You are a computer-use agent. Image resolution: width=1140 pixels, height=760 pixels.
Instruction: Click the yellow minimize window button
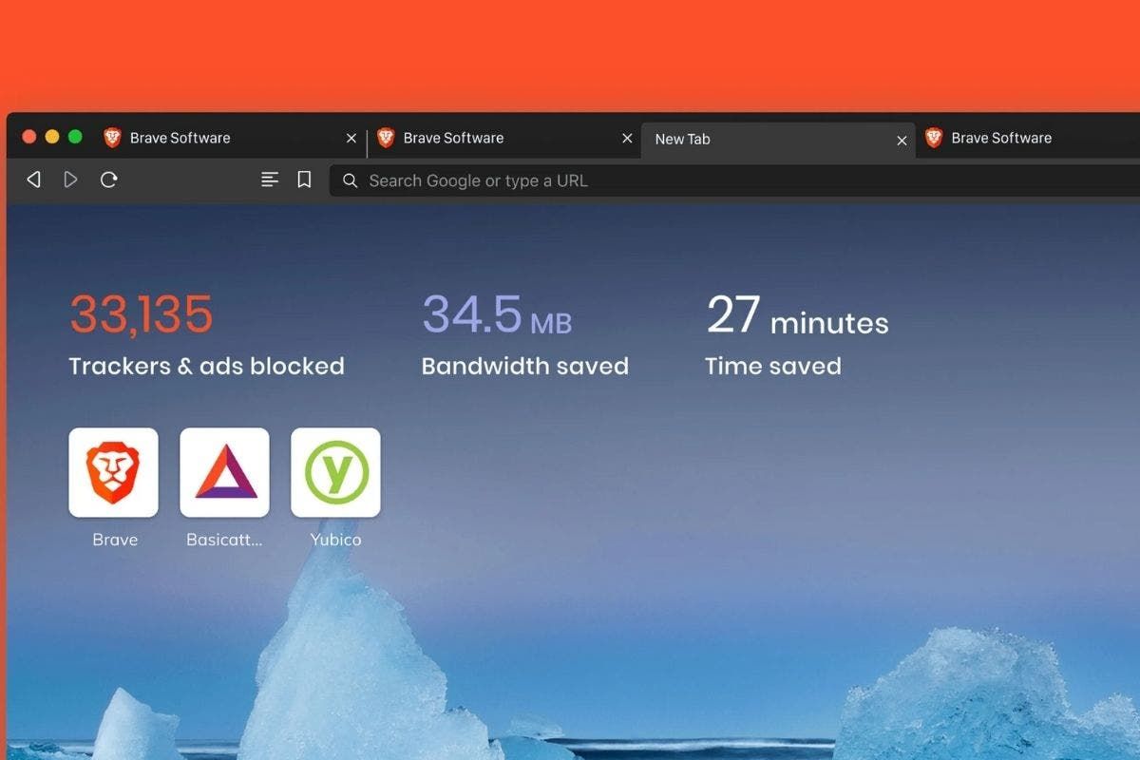coord(52,137)
